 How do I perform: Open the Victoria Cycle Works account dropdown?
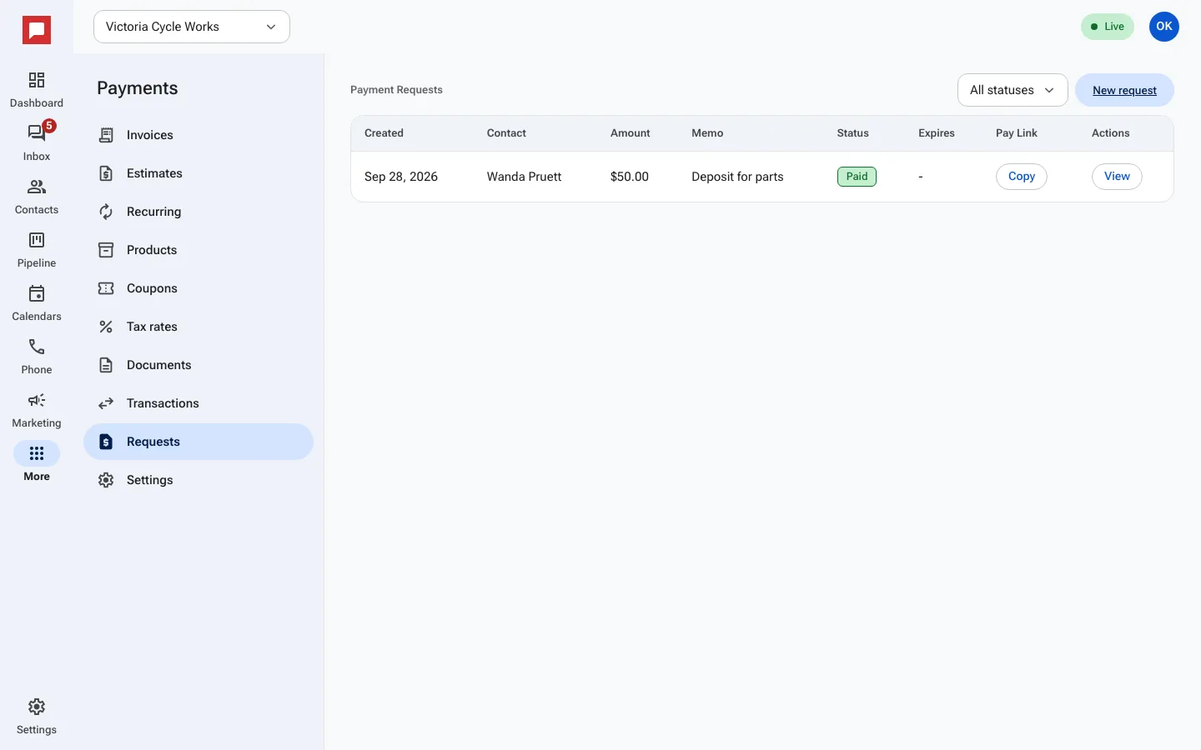click(x=192, y=27)
